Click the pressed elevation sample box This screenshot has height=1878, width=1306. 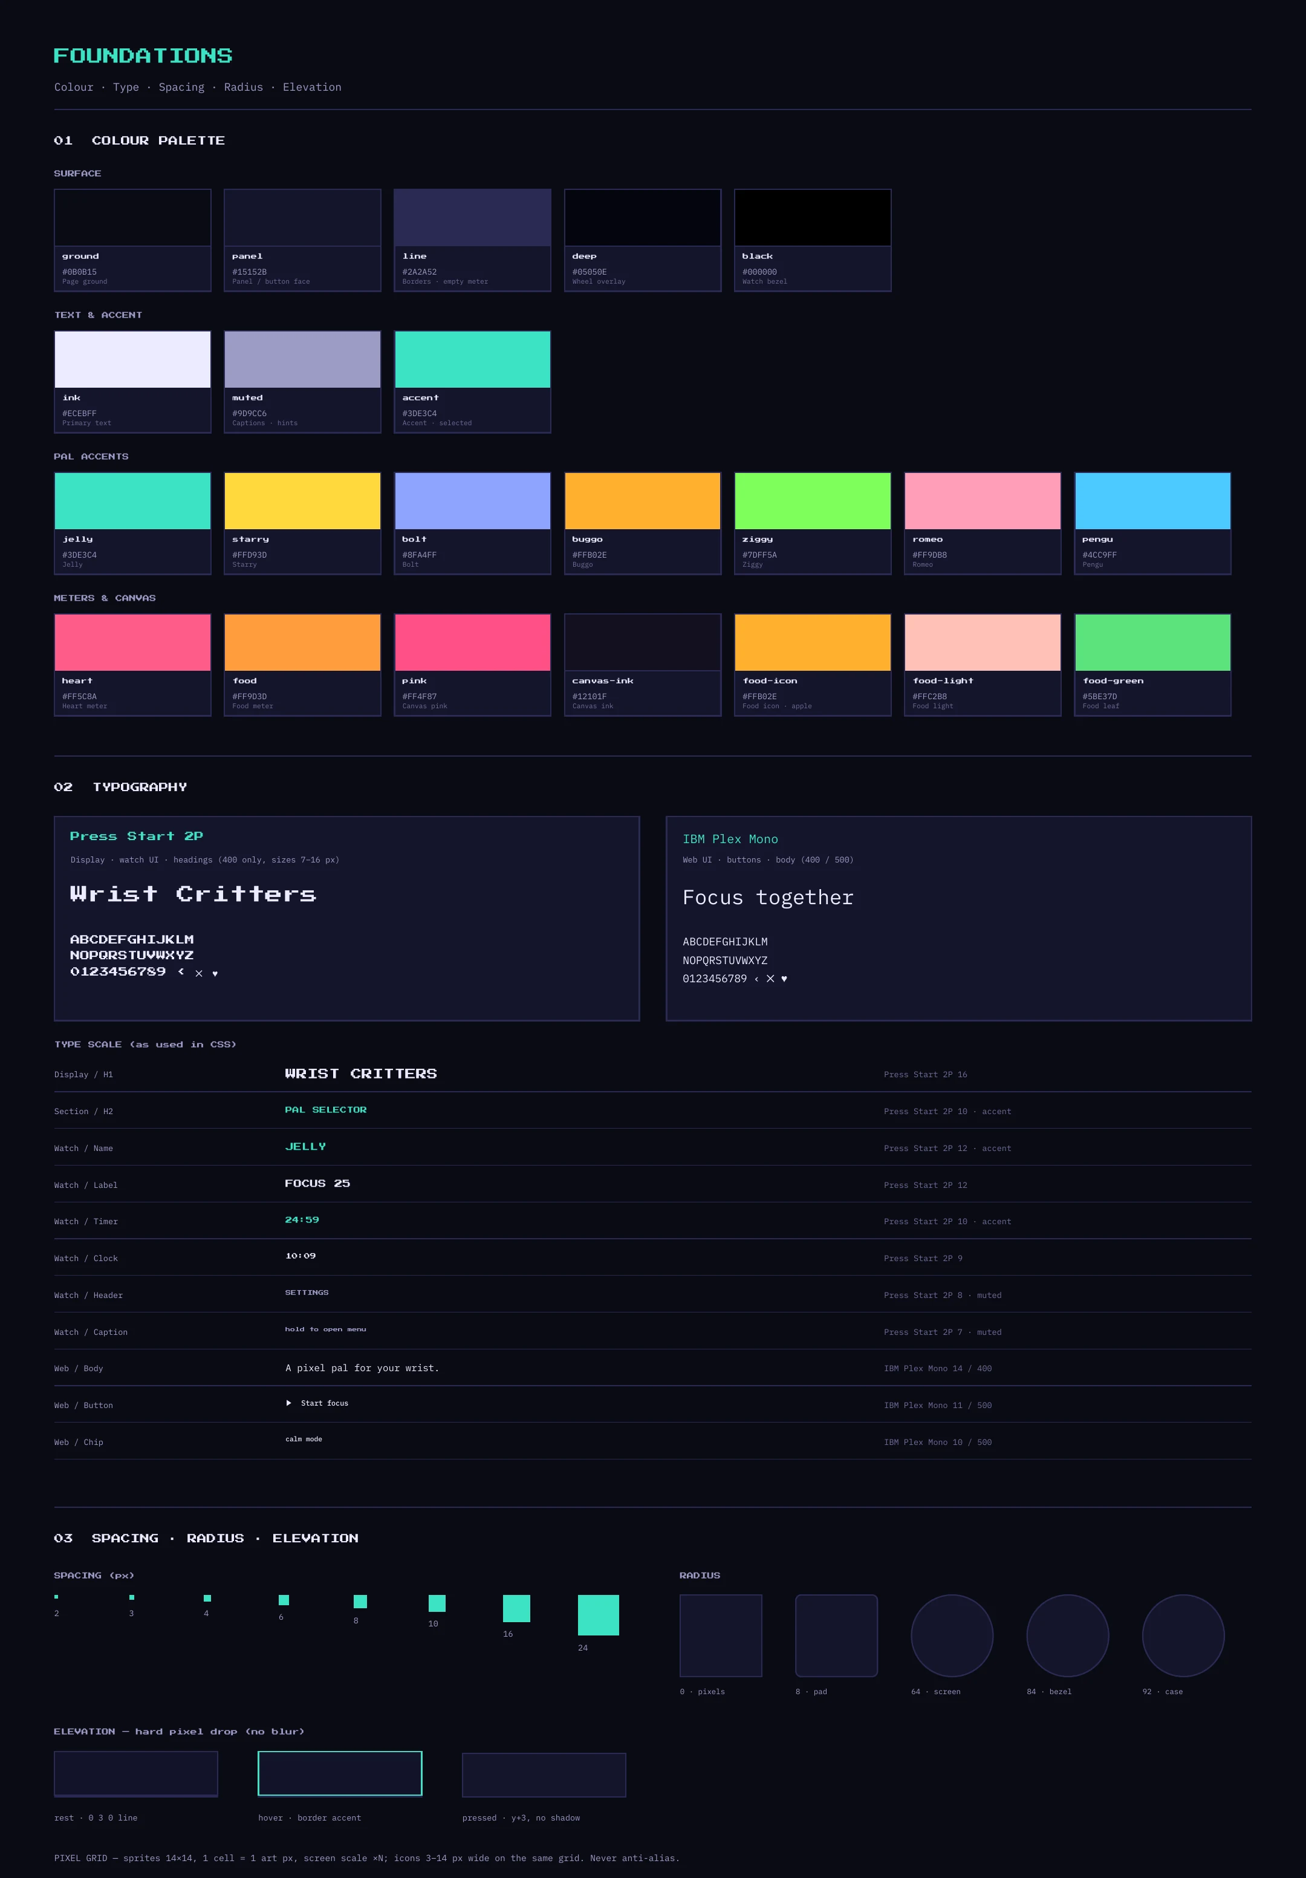tap(544, 1775)
